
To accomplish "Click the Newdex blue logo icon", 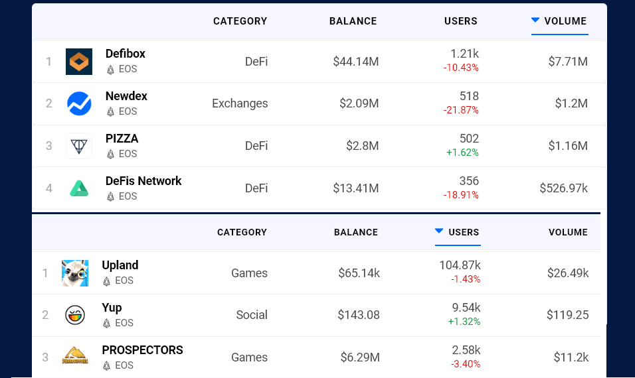I will [x=79, y=103].
